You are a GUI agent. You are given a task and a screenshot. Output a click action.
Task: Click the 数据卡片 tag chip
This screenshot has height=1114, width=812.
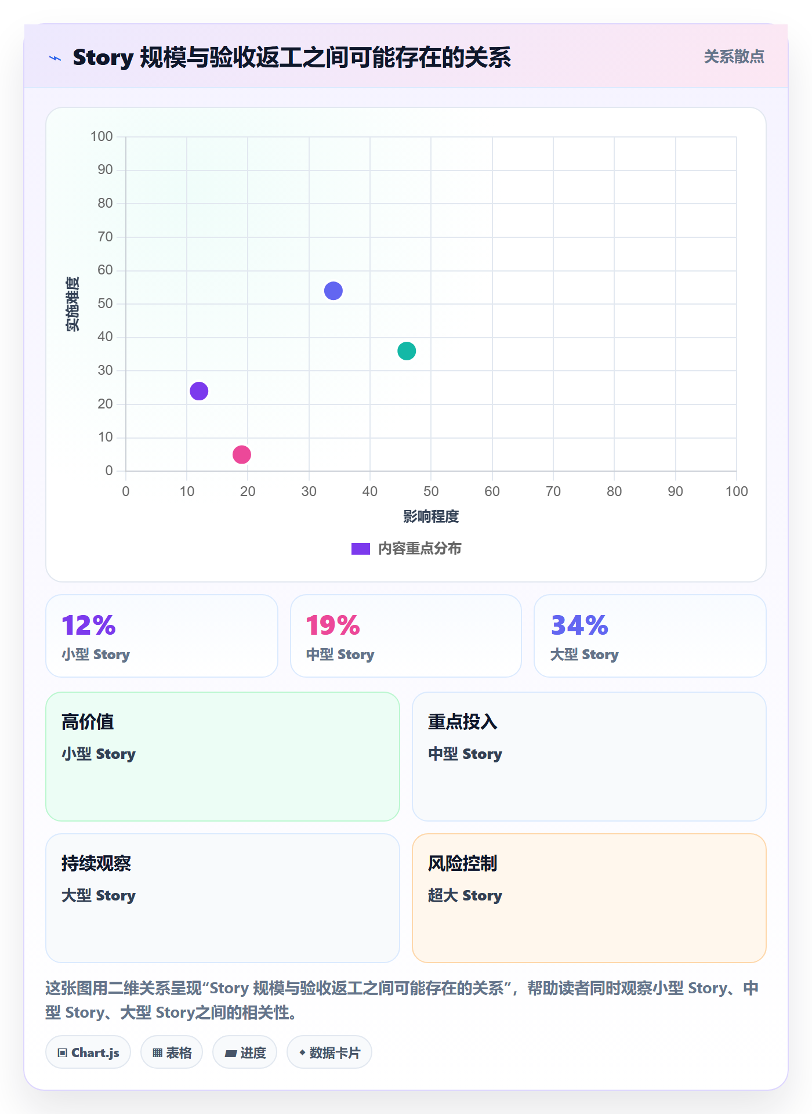329,1052
